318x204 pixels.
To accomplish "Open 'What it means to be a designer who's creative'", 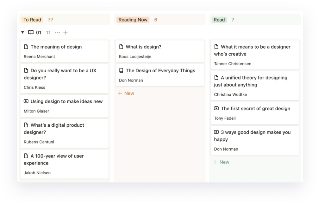I will pyautogui.click(x=254, y=55).
